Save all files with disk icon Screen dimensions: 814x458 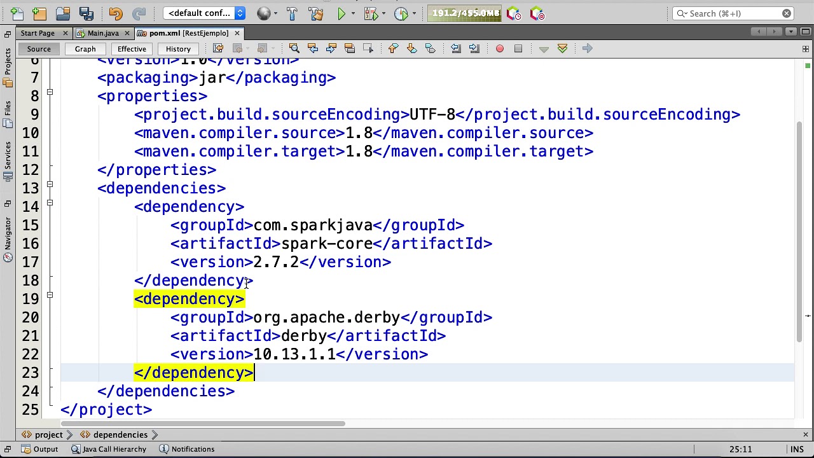click(x=86, y=13)
